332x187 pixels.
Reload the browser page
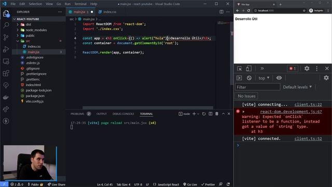pos(248,10)
